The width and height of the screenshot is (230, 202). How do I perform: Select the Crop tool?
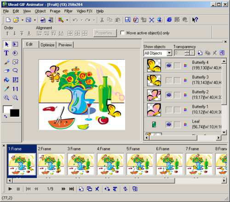pos(15,80)
